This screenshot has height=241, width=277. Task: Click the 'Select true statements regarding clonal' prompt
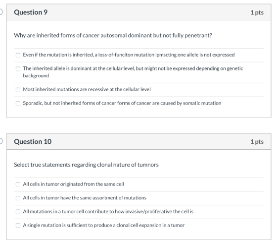[x=86, y=165]
